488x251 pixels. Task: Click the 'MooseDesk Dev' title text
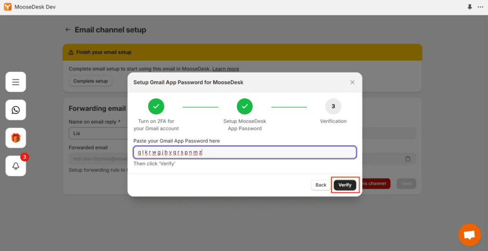35,7
